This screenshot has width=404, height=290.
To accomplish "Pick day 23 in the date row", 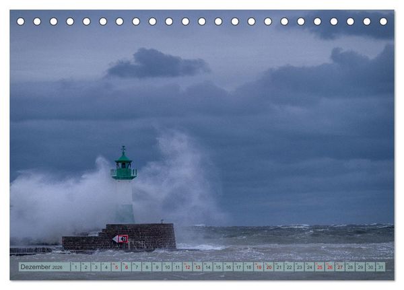I will coord(300,267).
